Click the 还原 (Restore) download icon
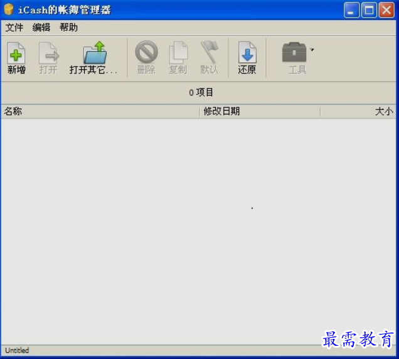This screenshot has width=399, height=359. point(247,52)
